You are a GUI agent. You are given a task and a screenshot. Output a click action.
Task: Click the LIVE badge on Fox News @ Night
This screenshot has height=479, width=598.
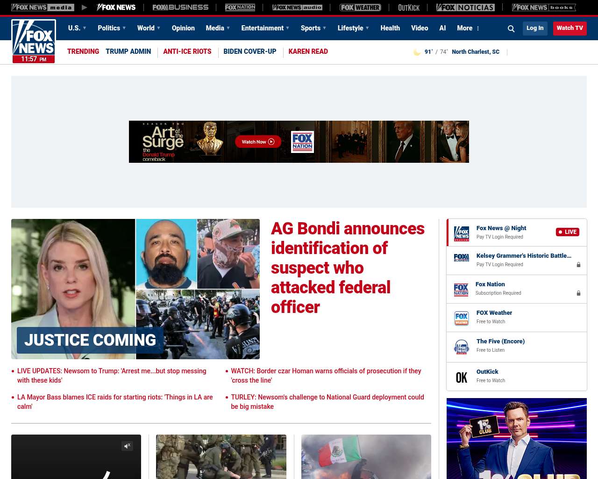click(568, 232)
